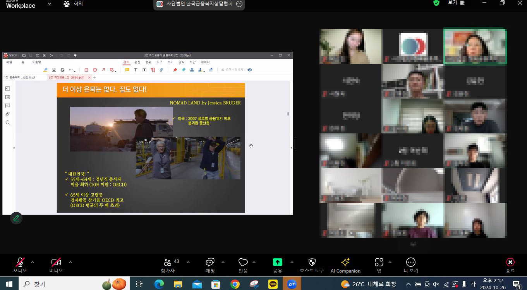Open Zoom Workplace dropdown arrow
The height and width of the screenshot is (290, 527).
pyautogui.click(x=49, y=4)
